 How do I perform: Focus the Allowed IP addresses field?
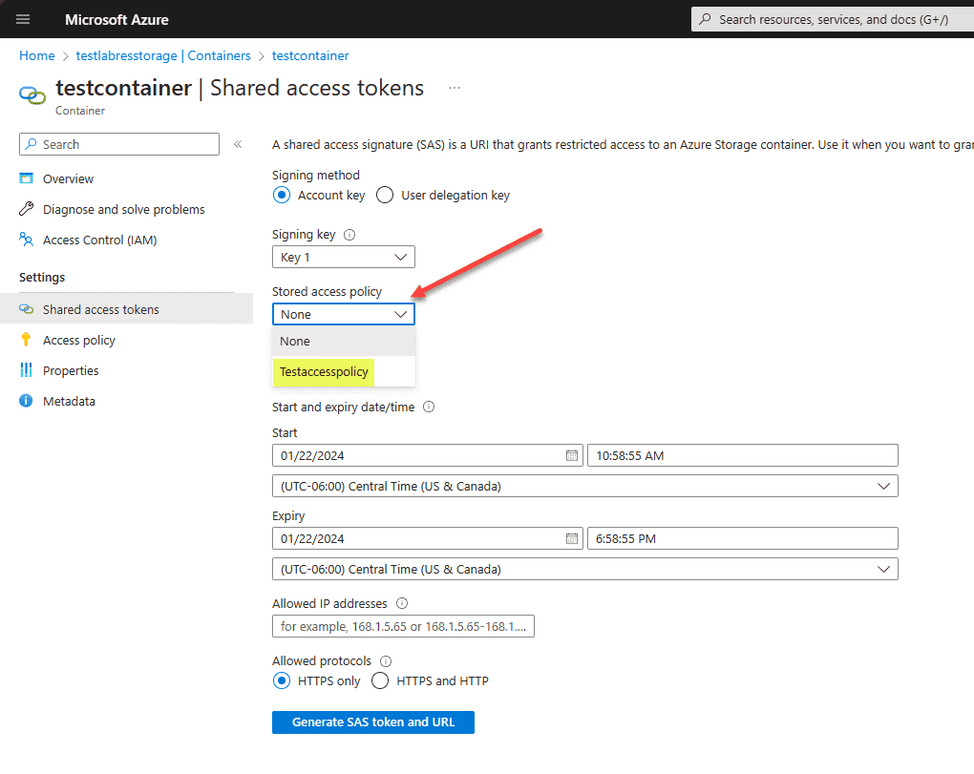tap(403, 626)
